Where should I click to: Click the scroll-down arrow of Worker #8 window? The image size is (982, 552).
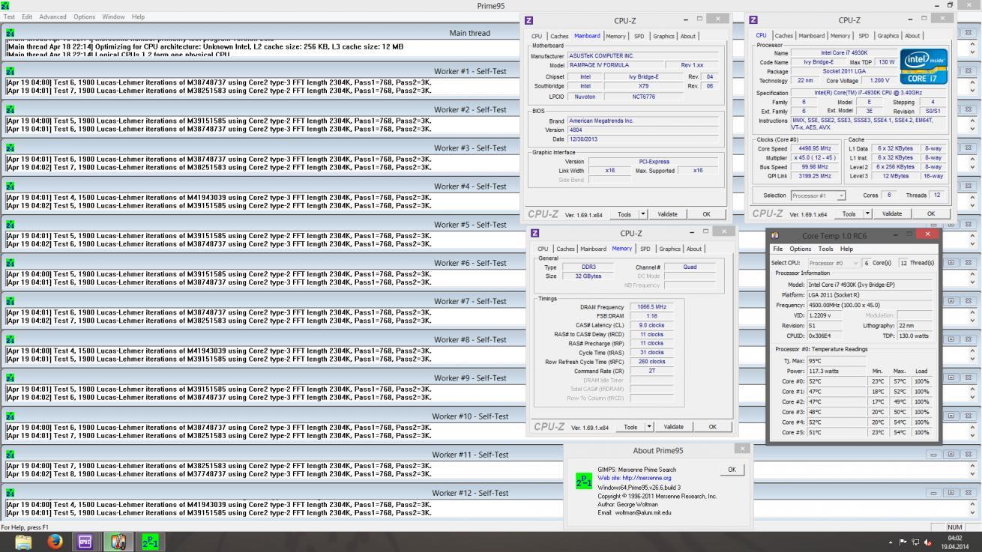(973, 358)
